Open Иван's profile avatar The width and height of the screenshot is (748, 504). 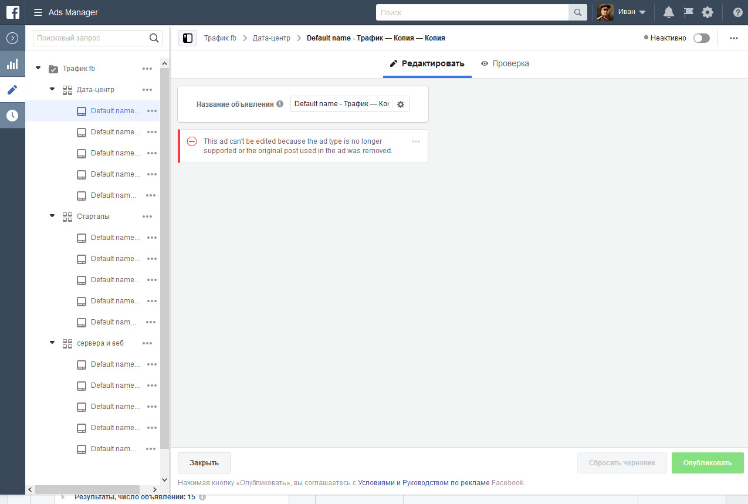tap(605, 12)
